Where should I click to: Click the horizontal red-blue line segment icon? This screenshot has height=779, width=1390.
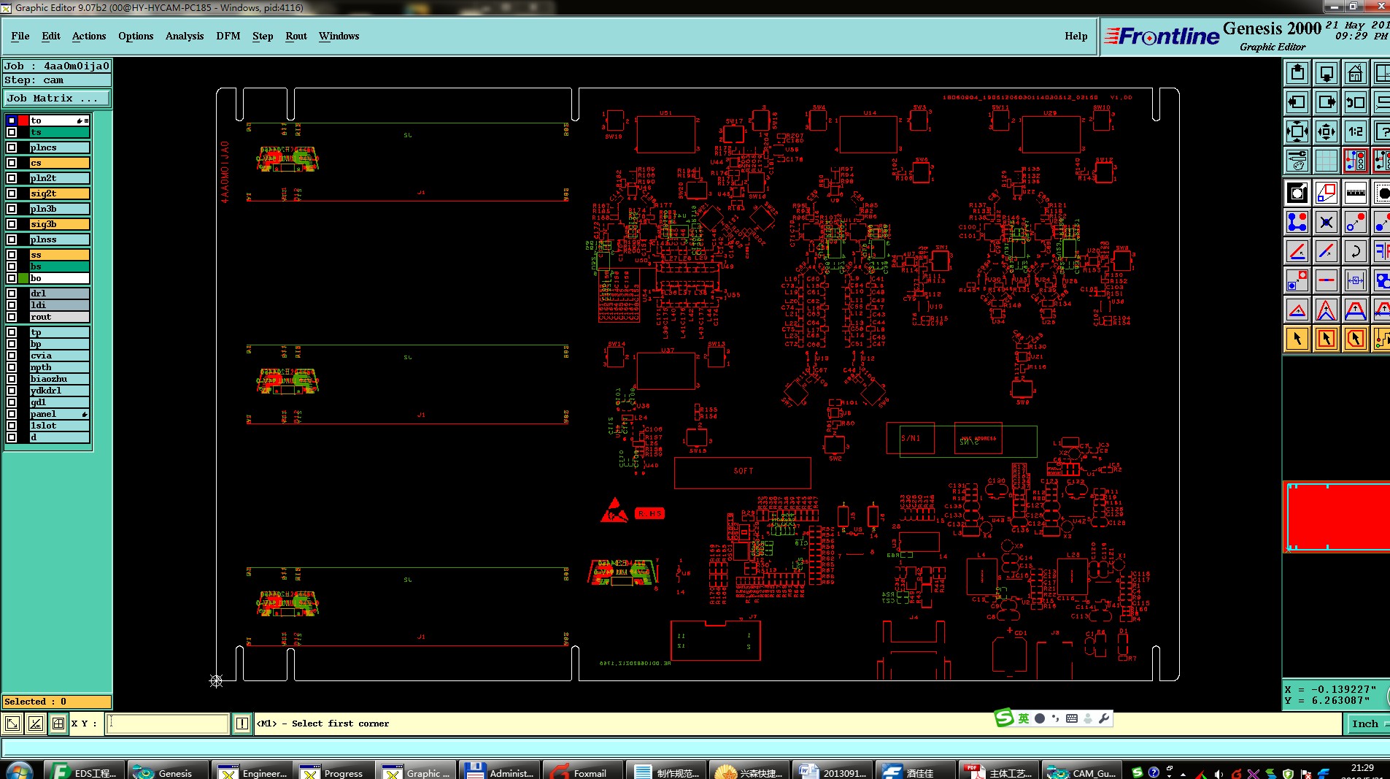click(x=1326, y=280)
